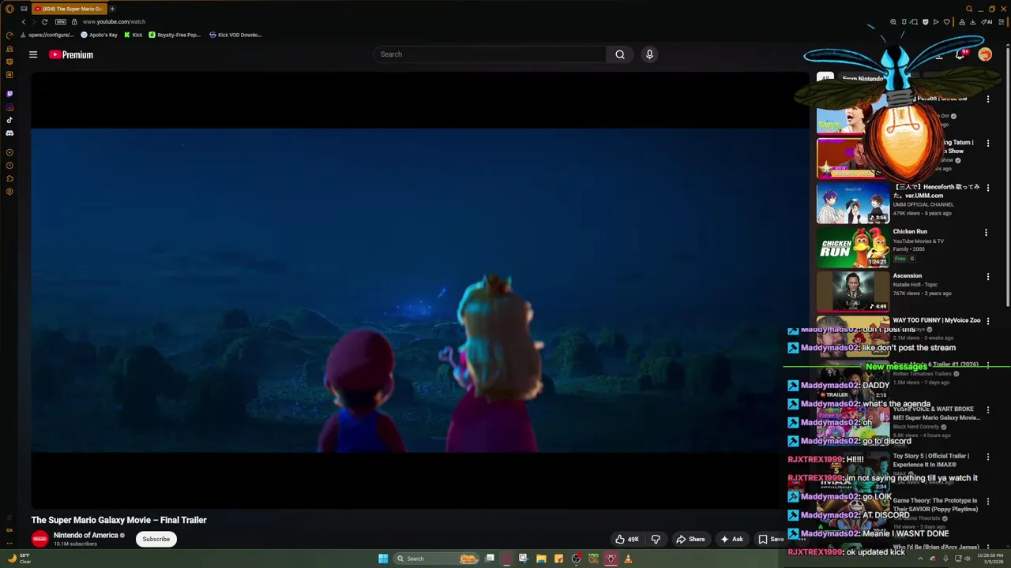1011x568 pixels.
Task: Open Discord in Opera sidebar
Action: pyautogui.click(x=9, y=133)
